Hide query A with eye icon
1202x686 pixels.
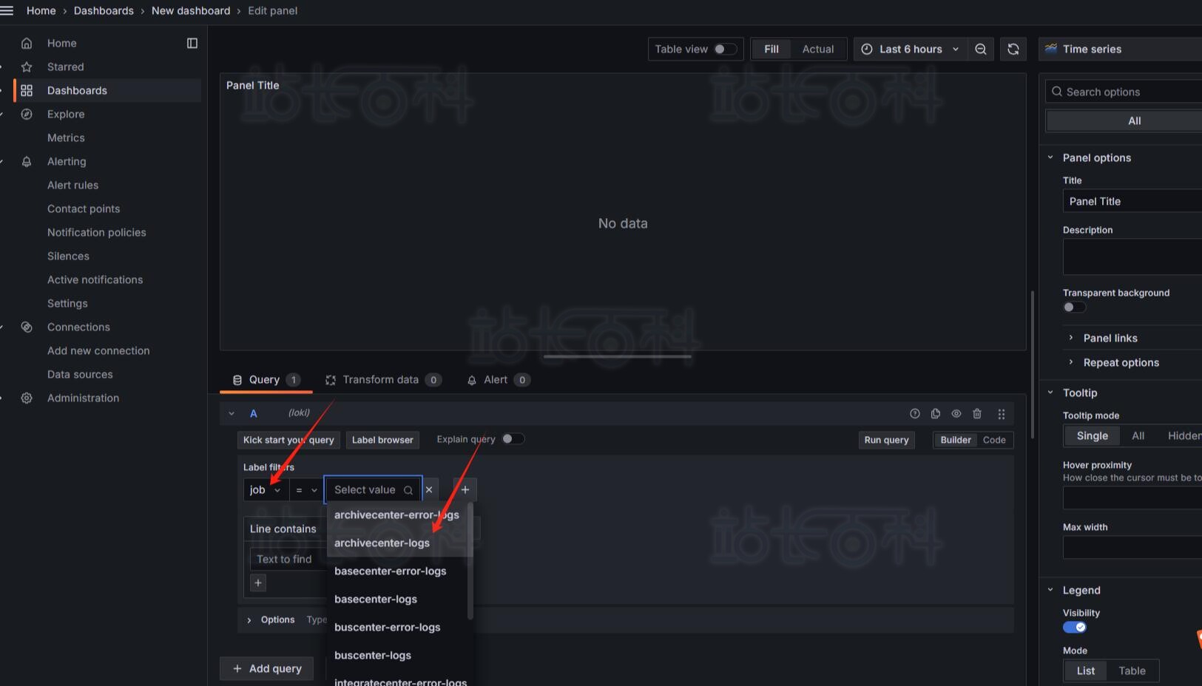pyautogui.click(x=956, y=414)
